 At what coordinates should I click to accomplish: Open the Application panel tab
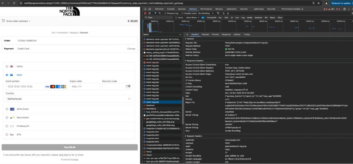pyautogui.click(x=232, y=9)
